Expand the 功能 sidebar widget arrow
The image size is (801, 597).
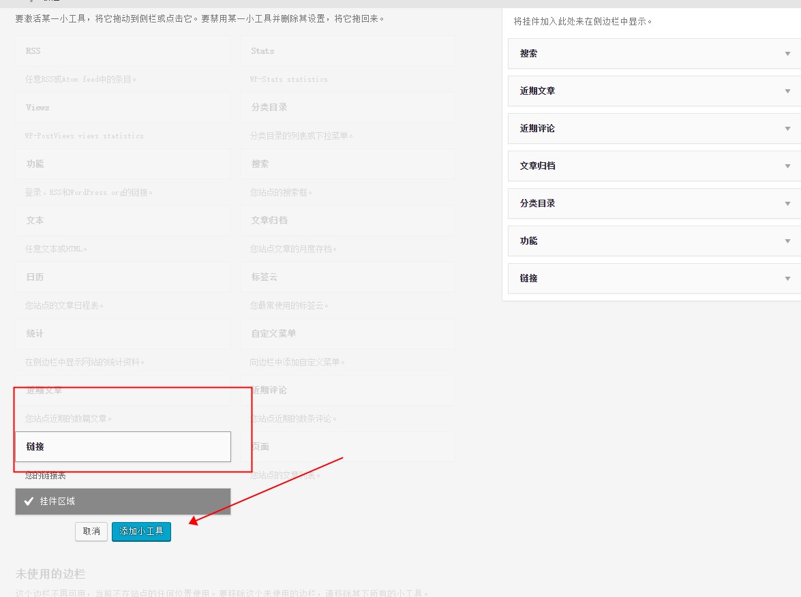coord(787,241)
